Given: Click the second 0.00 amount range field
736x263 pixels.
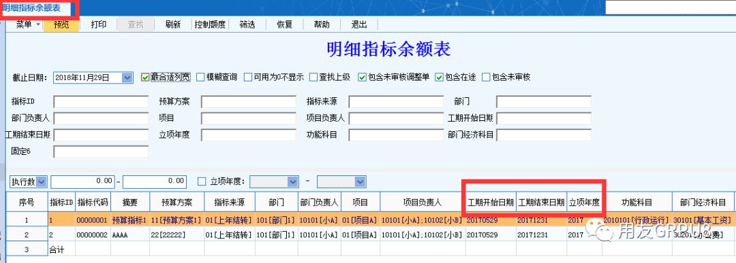Looking at the screenshot, I should (x=155, y=181).
